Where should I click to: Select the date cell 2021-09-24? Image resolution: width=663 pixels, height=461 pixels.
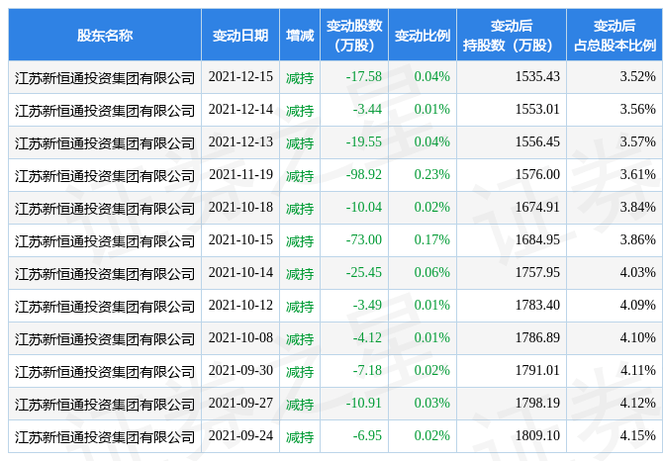pos(240,435)
